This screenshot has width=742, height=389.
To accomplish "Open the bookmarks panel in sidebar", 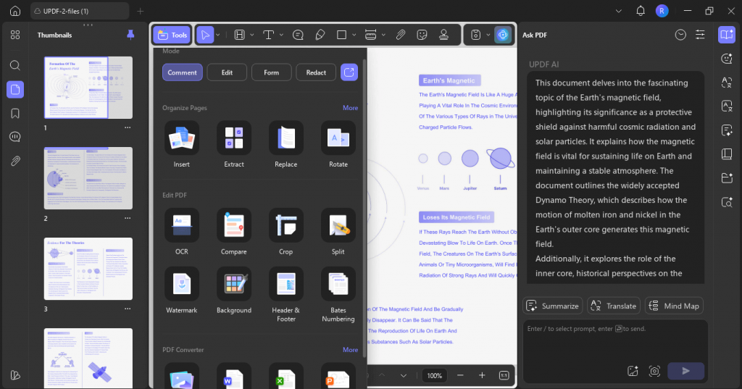I will 15,114.
